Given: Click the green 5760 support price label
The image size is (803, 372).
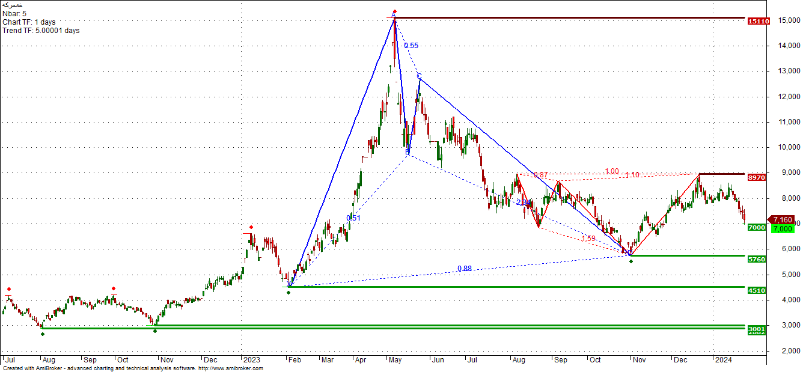Looking at the screenshot, I should (756, 259).
